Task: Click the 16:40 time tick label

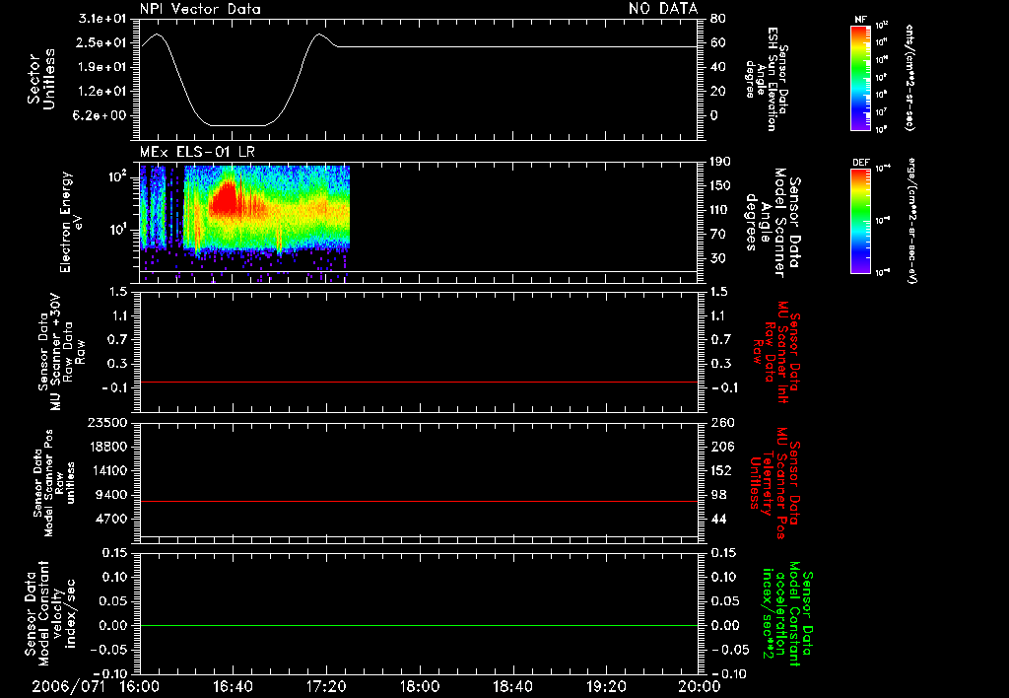Action: [x=233, y=686]
